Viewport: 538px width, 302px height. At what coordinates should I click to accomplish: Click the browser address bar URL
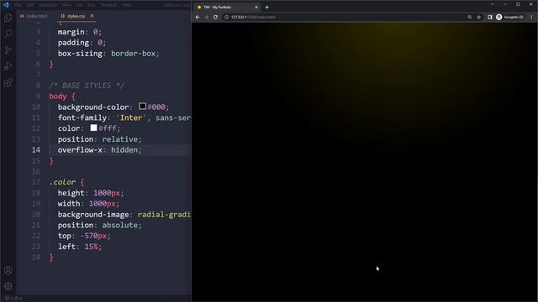point(253,17)
